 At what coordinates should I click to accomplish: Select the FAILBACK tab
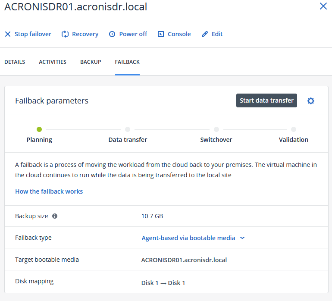coord(127,62)
